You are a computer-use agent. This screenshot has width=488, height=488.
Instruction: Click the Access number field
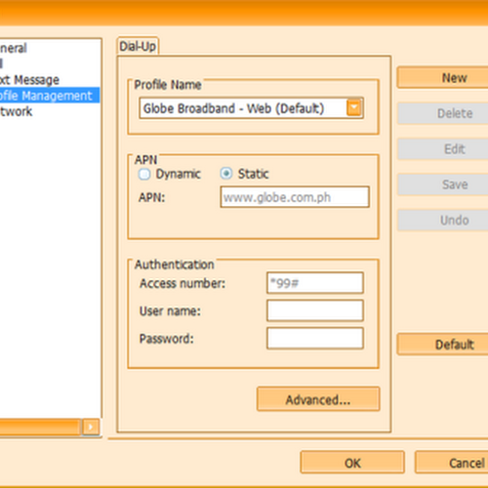315,283
